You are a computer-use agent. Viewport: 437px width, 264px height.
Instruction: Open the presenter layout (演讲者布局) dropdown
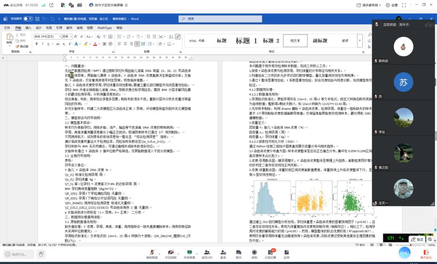(369, 5)
